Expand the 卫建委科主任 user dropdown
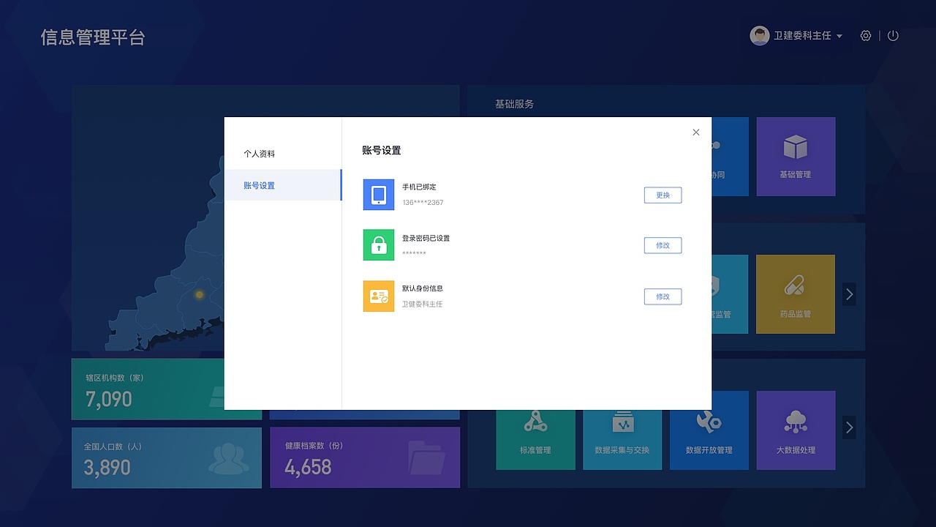Viewport: 936px width, 527px height. click(x=839, y=35)
